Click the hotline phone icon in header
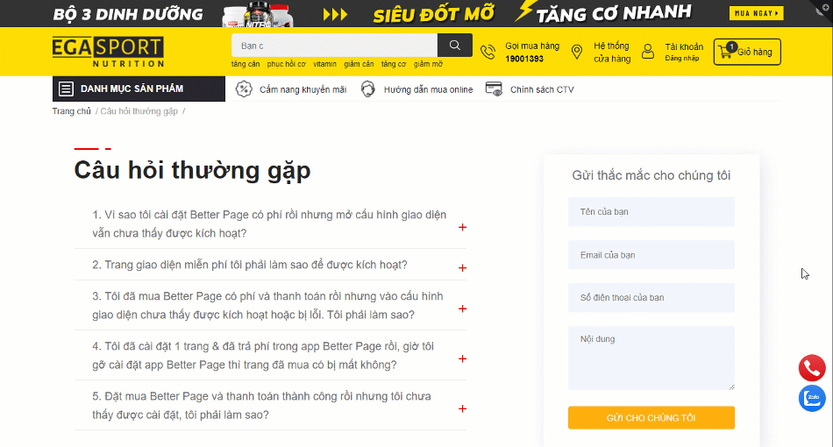833x447 pixels. [x=488, y=53]
